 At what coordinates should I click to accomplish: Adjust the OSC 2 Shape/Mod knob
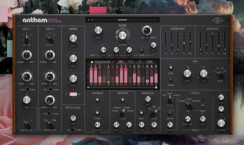[x=50, y=76]
